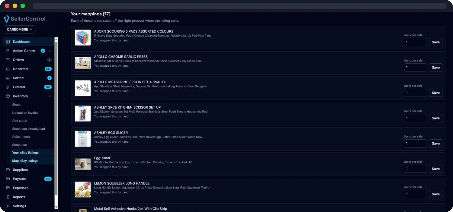This screenshot has width=453, height=212.
Task: Click the SellerControl logo icon
Action: pyautogui.click(x=6, y=19)
